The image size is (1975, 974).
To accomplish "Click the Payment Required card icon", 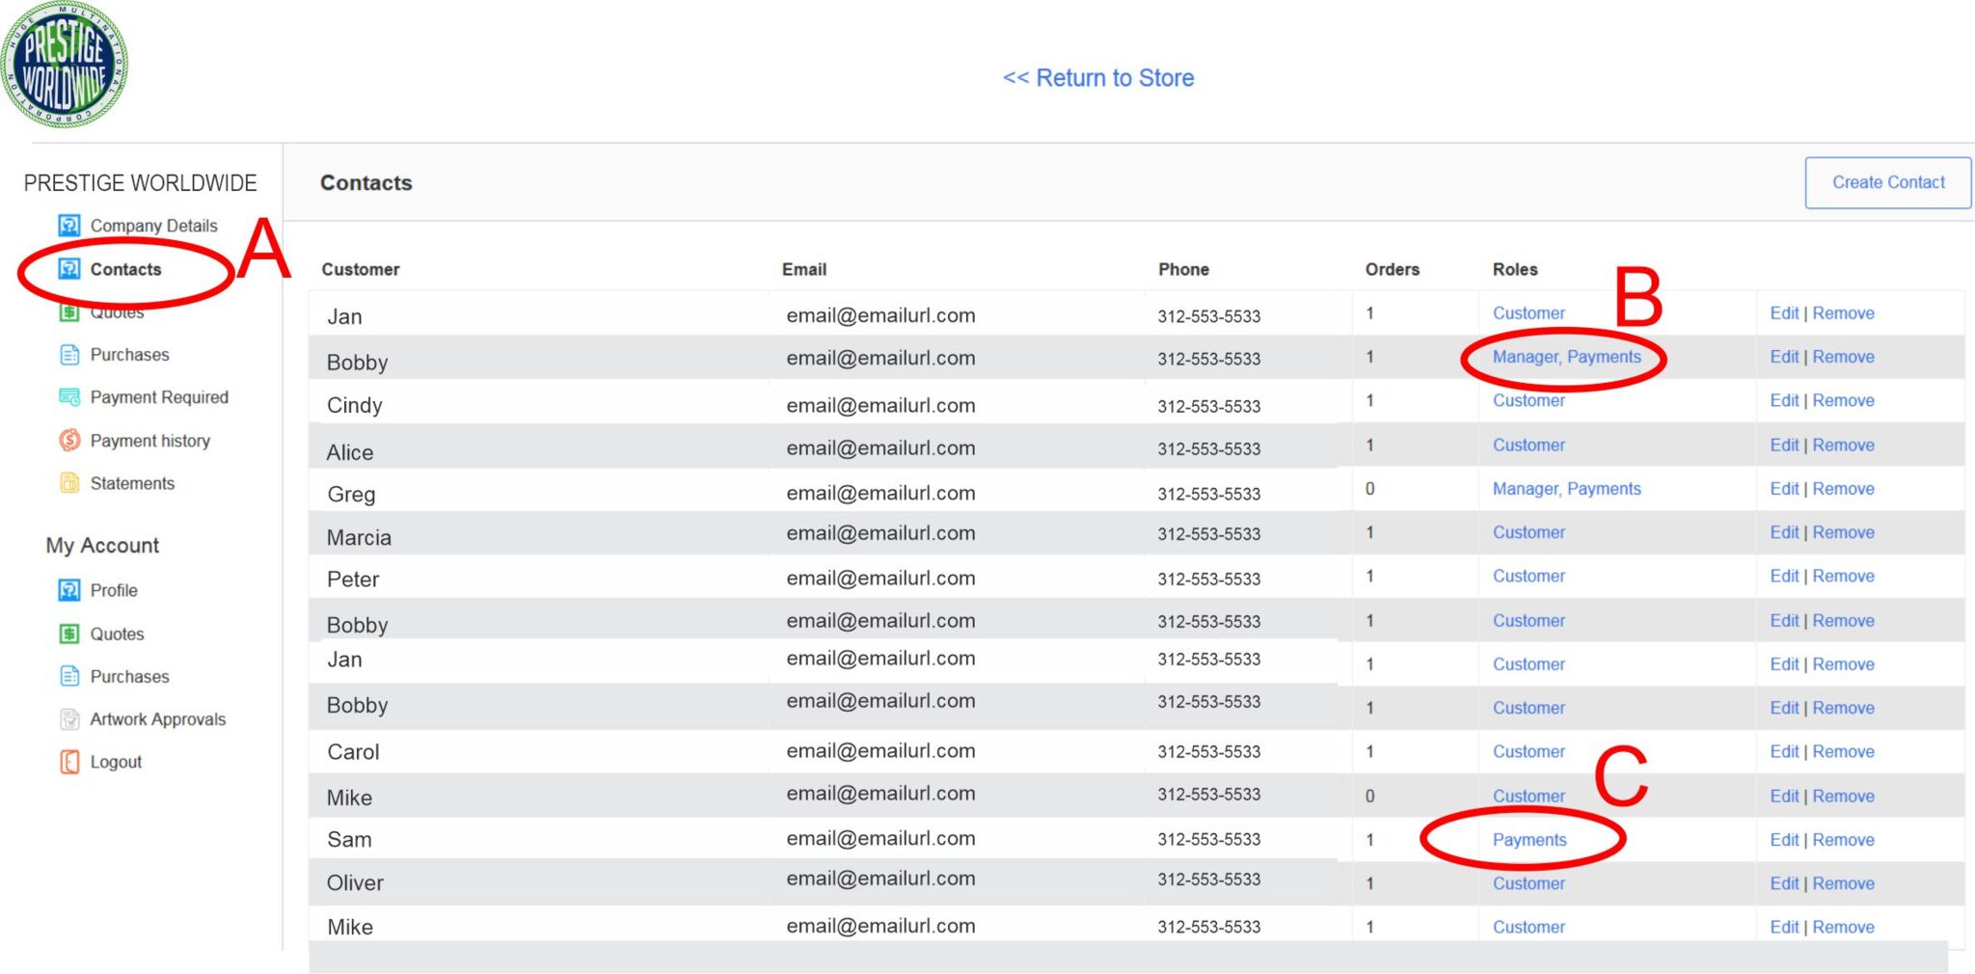I will (x=69, y=397).
